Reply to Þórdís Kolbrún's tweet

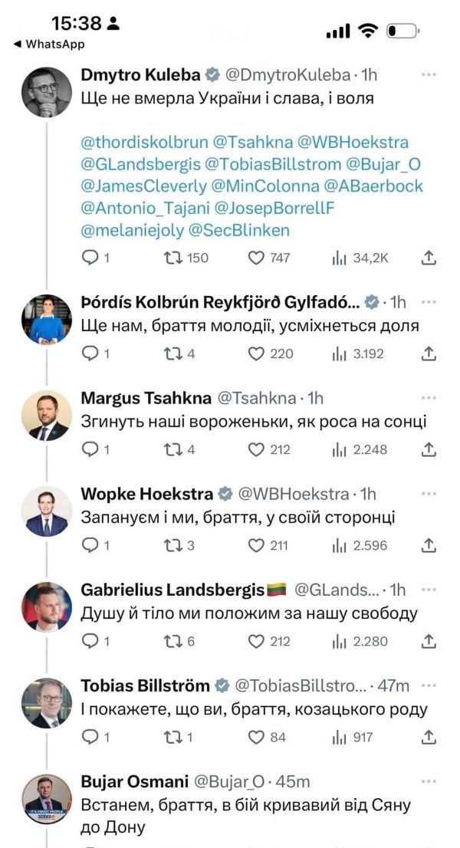pyautogui.click(x=90, y=353)
